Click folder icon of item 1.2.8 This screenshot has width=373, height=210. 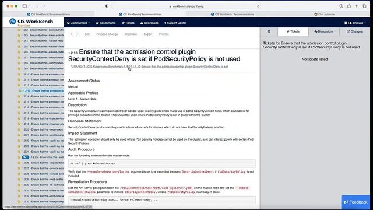[x=19, y=63]
